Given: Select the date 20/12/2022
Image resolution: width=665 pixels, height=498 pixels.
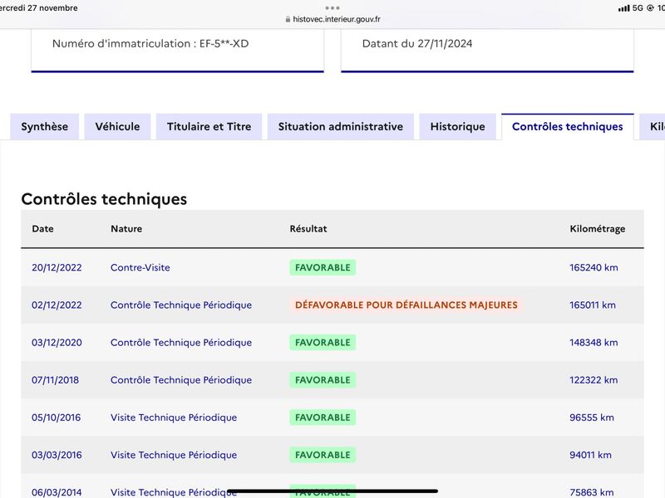Looking at the screenshot, I should pos(57,267).
